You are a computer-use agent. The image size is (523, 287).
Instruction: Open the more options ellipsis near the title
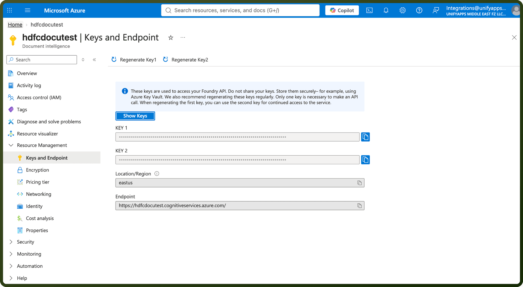point(183,37)
